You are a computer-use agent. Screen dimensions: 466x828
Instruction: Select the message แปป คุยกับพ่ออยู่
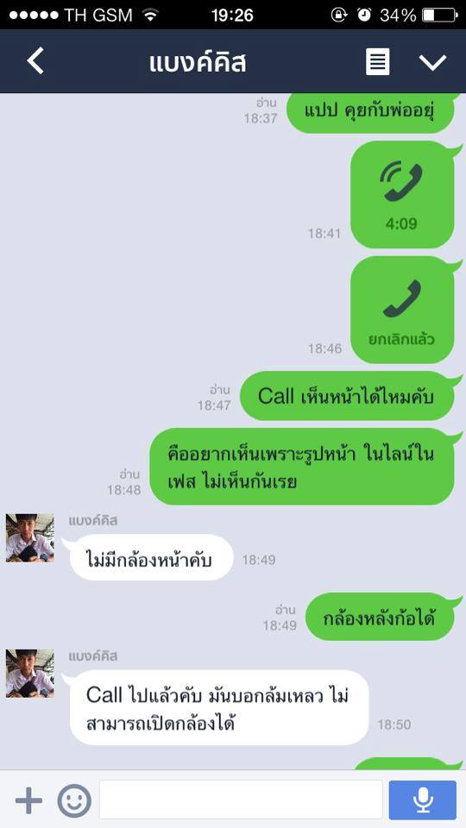point(370,112)
